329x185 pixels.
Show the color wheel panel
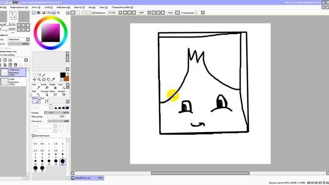(34, 13)
